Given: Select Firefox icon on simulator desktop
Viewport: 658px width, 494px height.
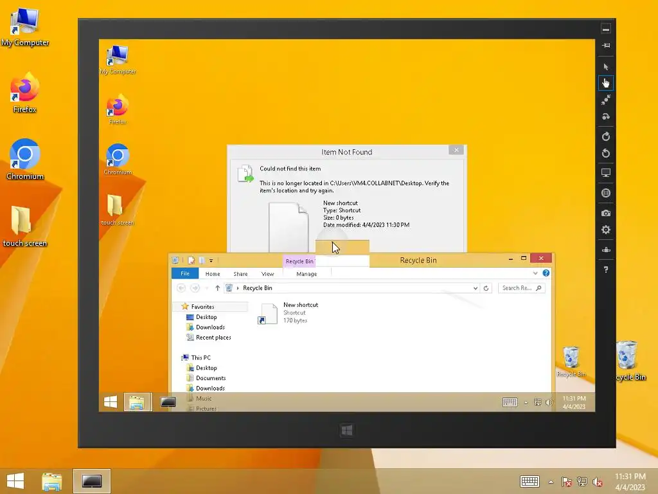Looking at the screenshot, I should (x=118, y=109).
